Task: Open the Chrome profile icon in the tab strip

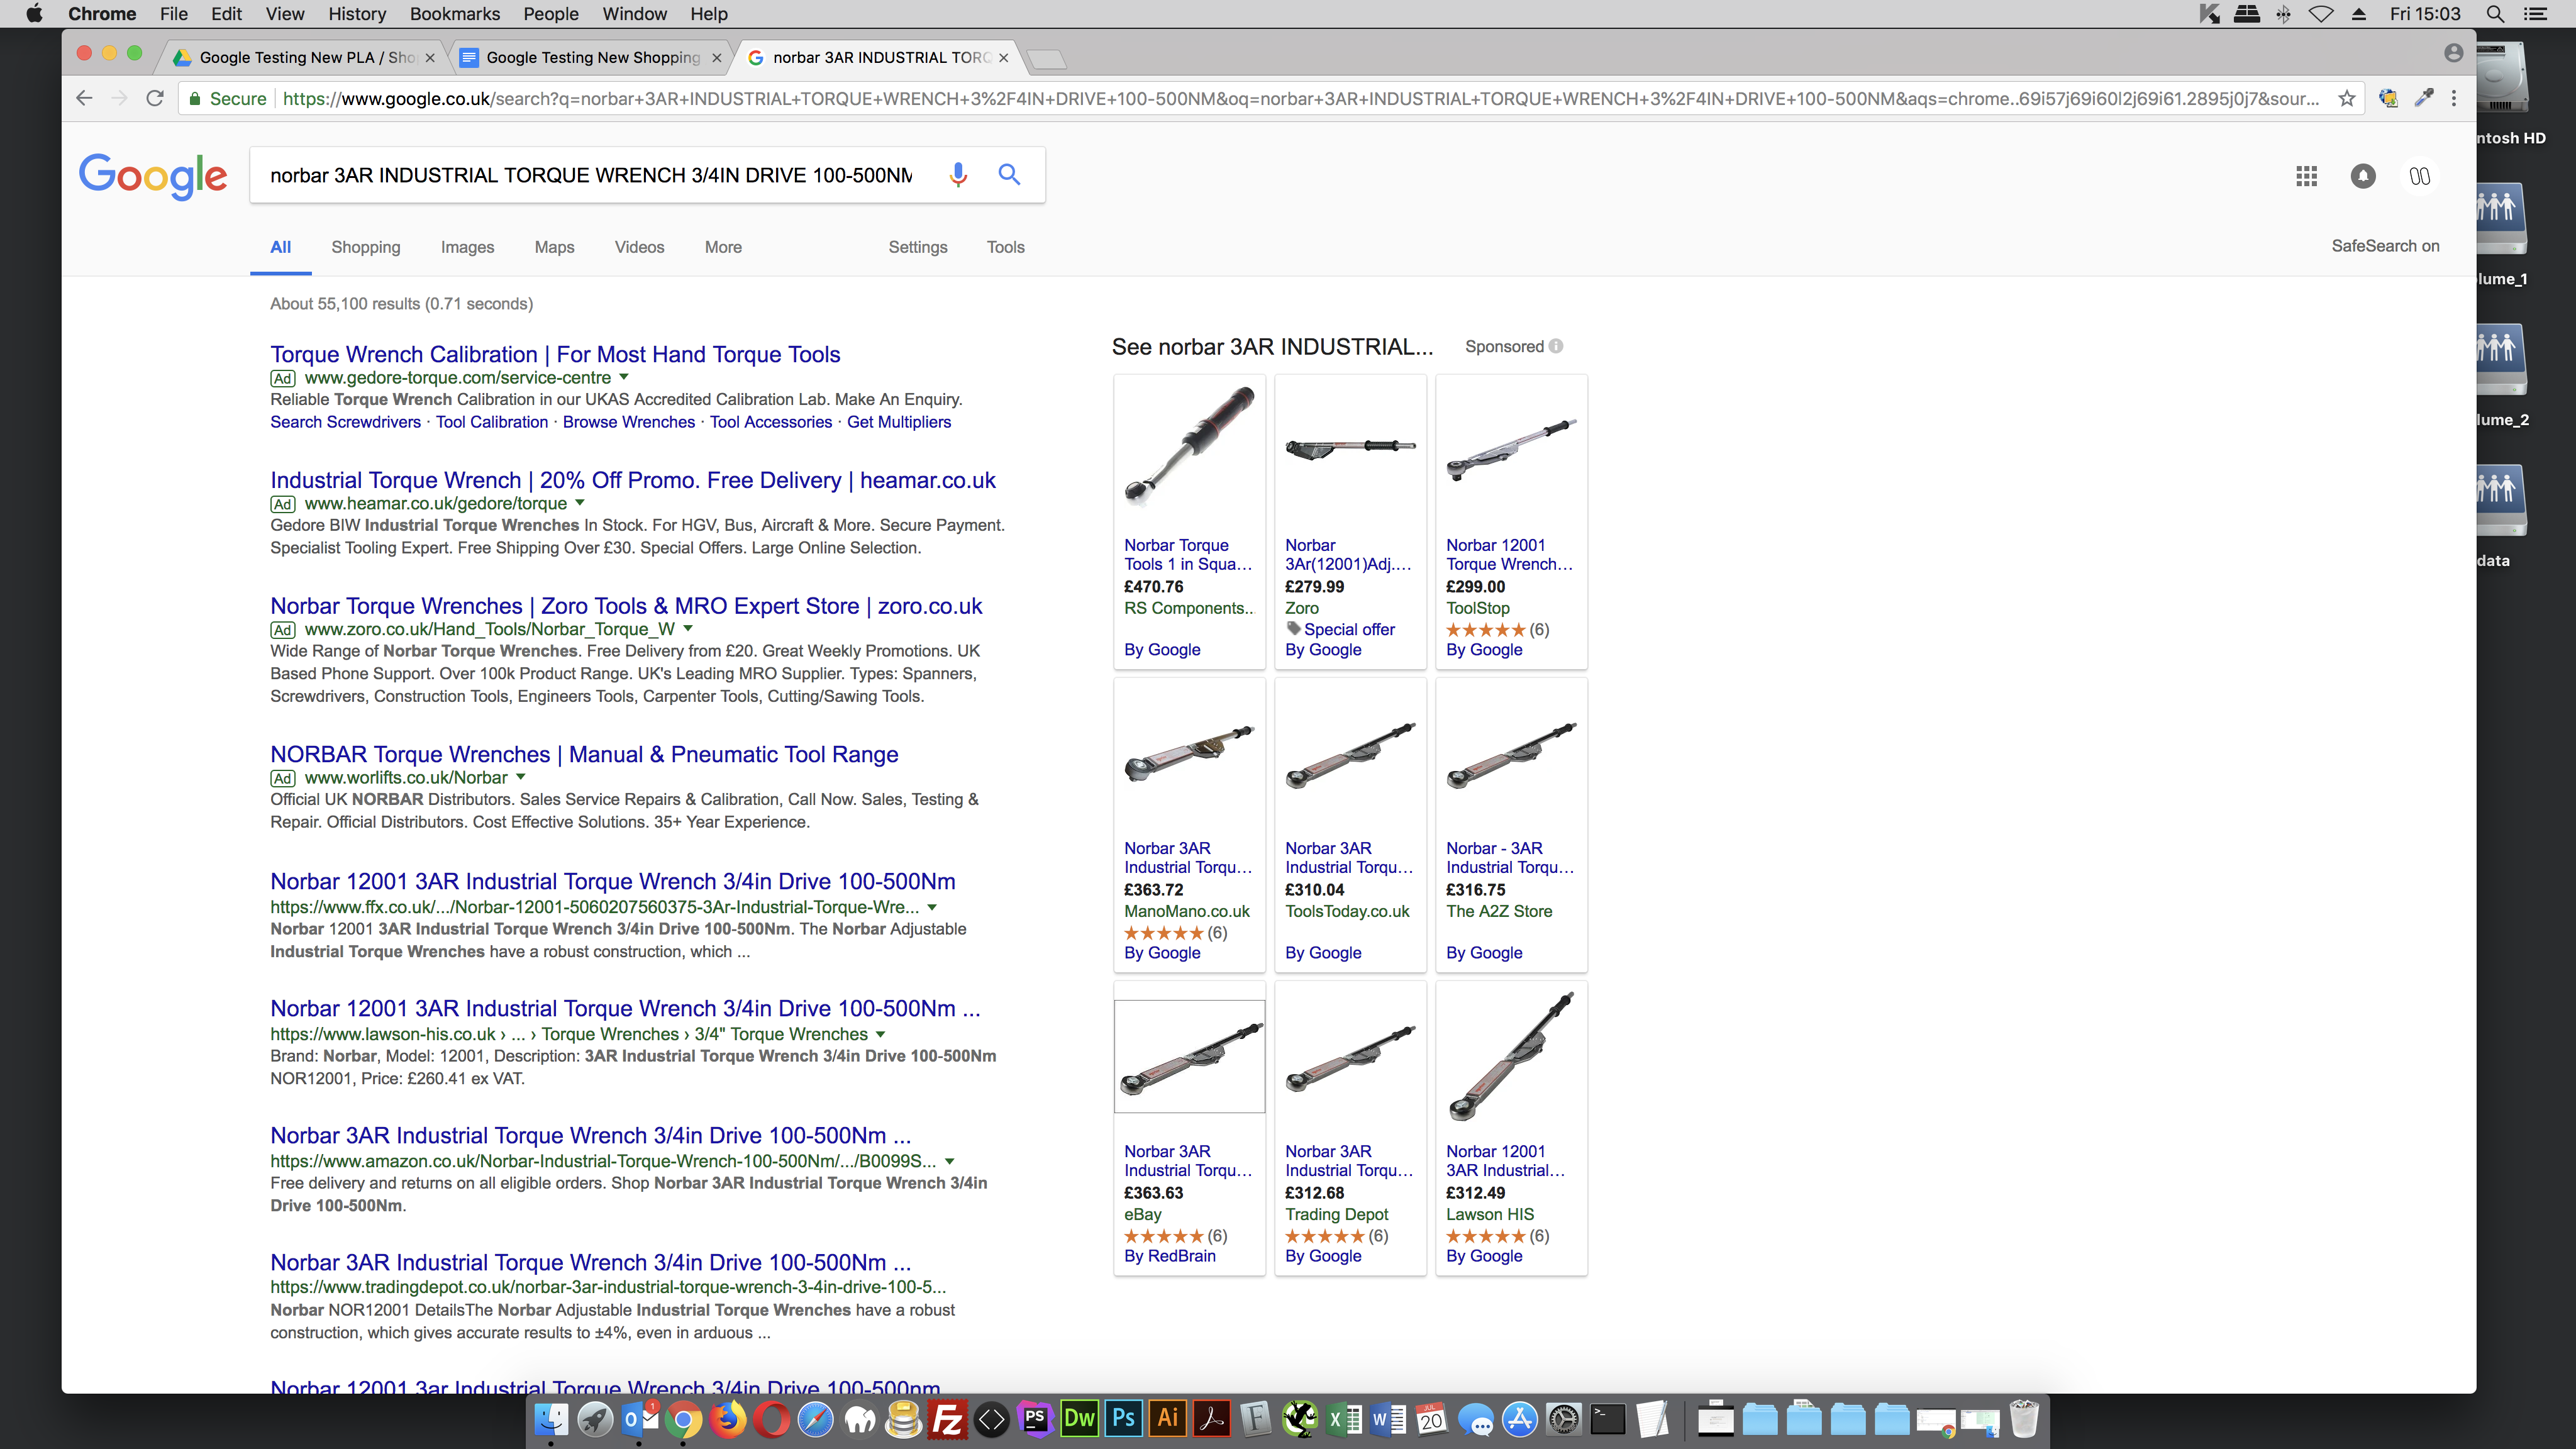Action: pyautogui.click(x=2453, y=53)
